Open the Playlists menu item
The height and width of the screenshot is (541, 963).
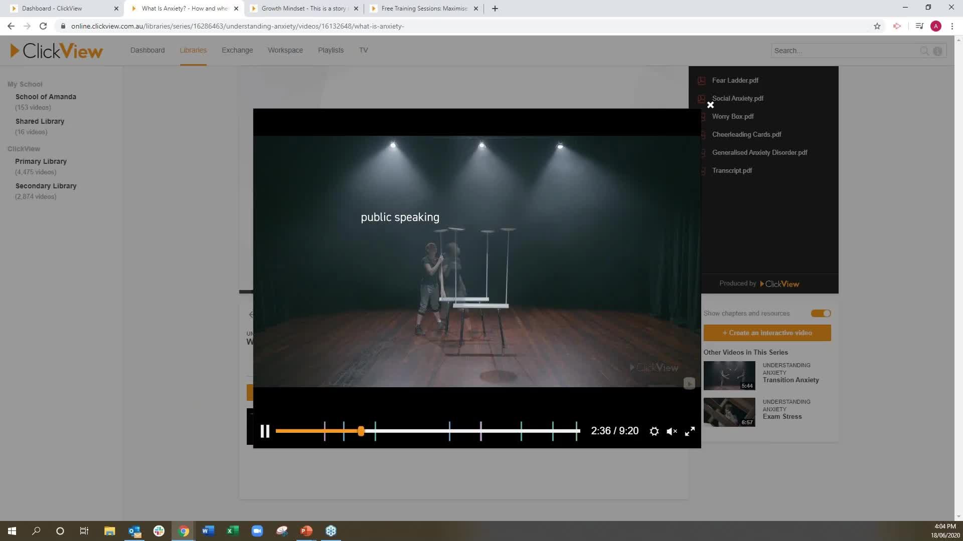coord(331,50)
